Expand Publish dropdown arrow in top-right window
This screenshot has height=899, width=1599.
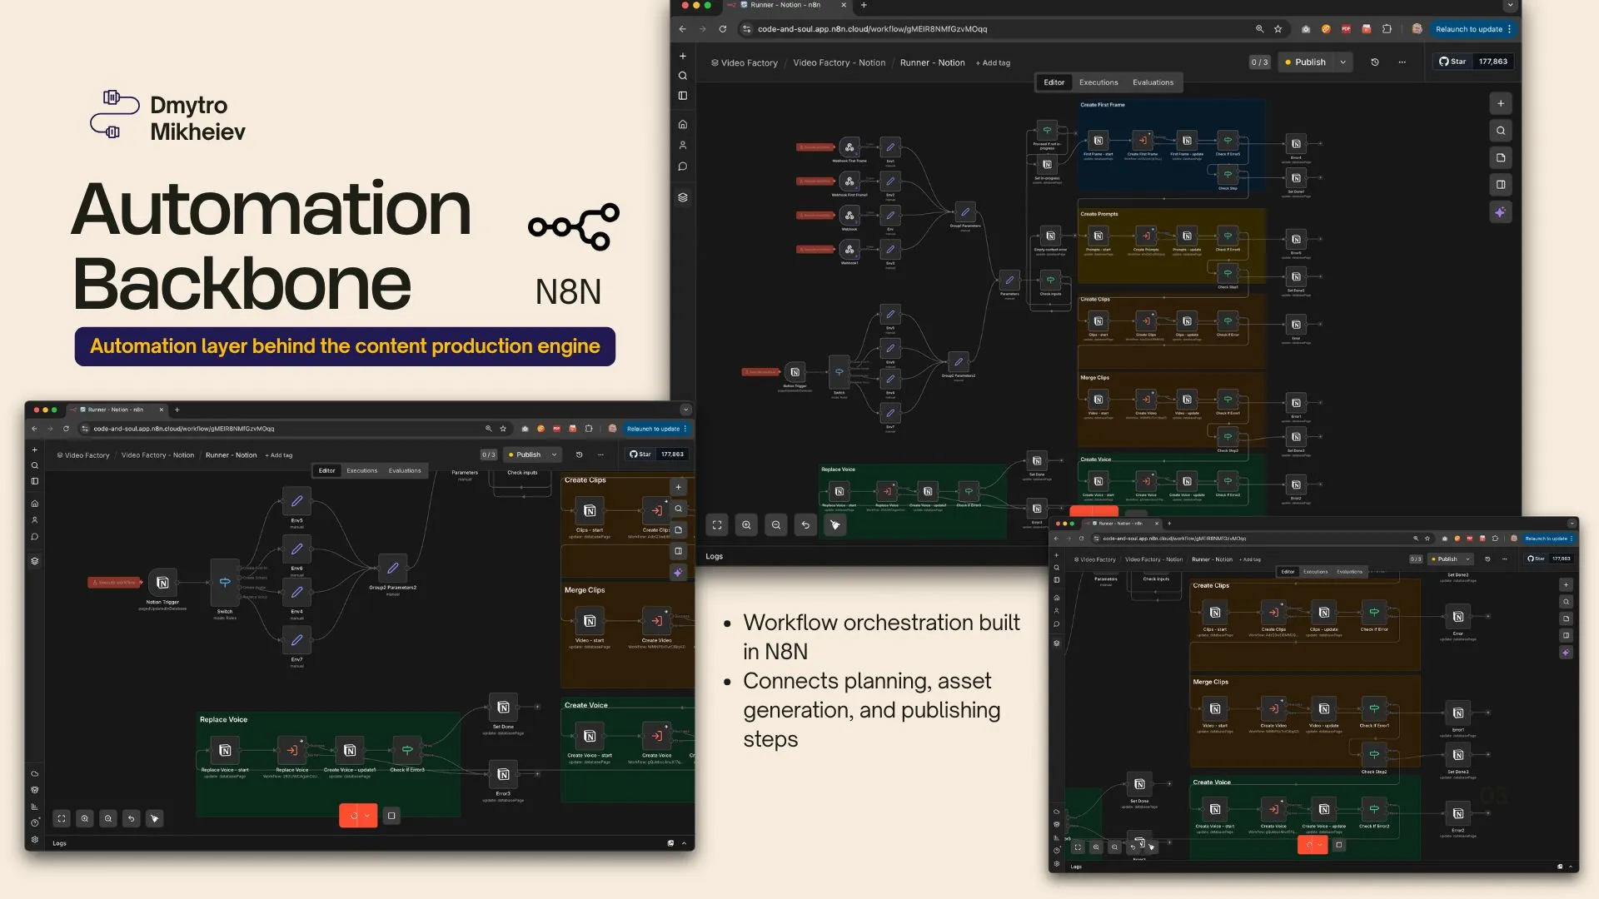(1342, 62)
